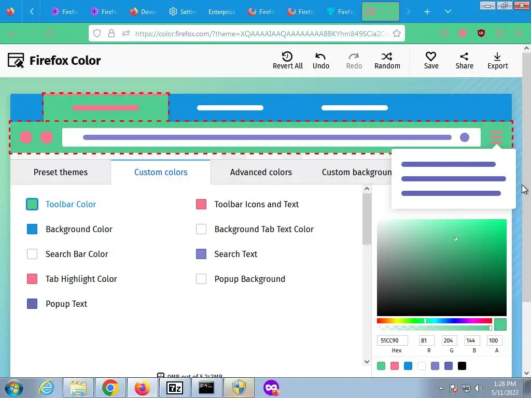This screenshot has height=398, width=531.
Task: Select the Search Bar Color swatch
Action: tap(32, 254)
